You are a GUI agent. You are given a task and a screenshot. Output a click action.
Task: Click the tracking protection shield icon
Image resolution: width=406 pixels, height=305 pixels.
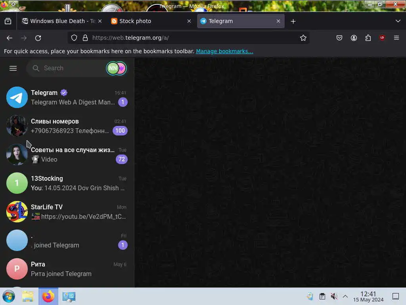click(x=74, y=38)
